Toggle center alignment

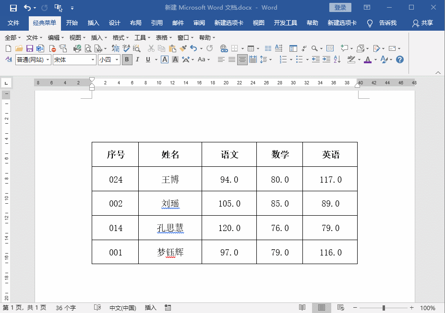(241, 59)
